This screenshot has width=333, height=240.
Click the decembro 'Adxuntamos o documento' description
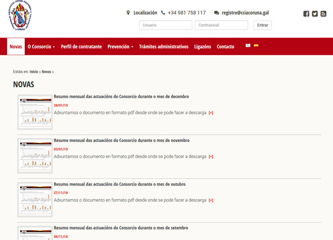click(130, 112)
